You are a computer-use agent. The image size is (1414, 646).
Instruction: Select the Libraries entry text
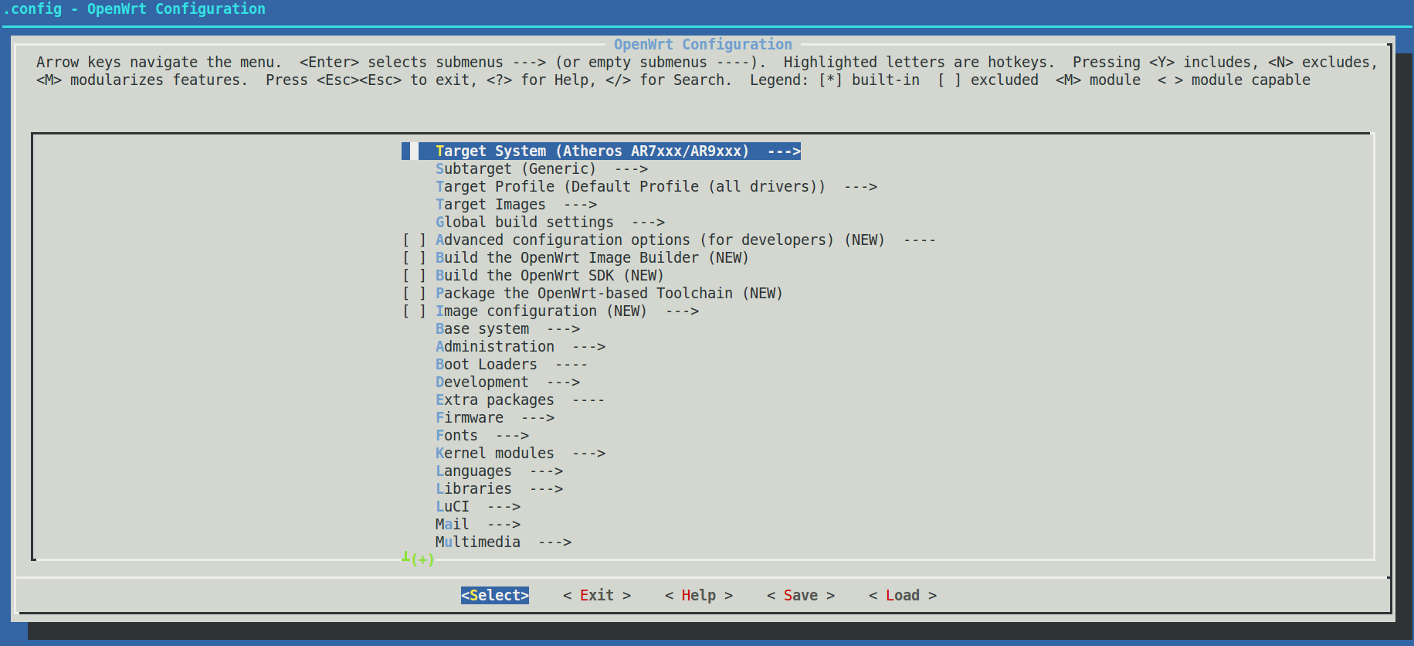(473, 489)
